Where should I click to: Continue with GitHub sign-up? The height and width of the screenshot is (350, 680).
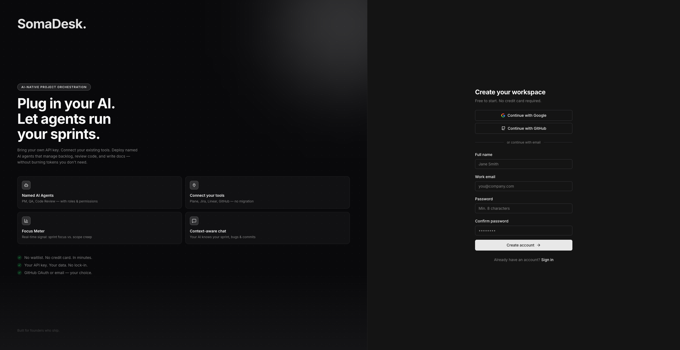[523, 128]
